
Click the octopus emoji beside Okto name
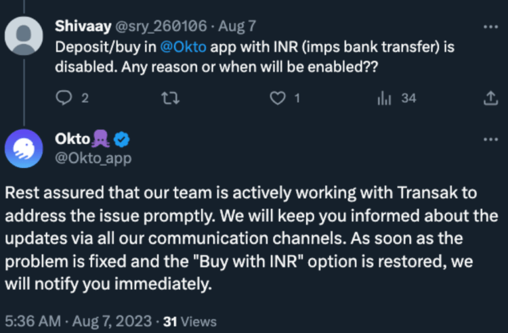(x=102, y=139)
